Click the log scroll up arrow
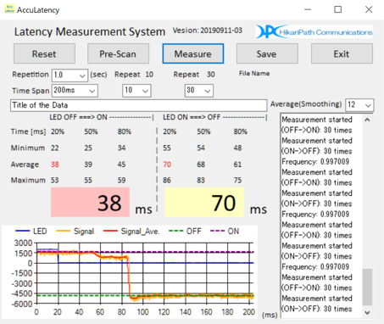 click(367, 120)
